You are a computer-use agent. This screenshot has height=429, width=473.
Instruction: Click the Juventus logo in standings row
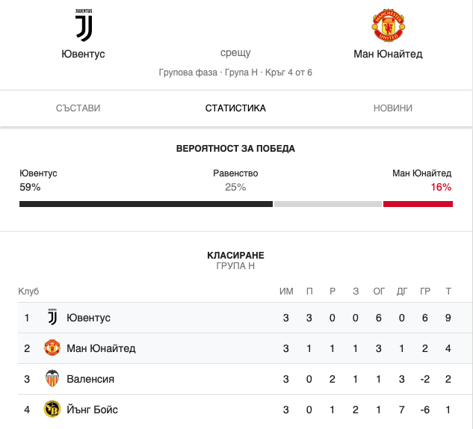[x=52, y=317]
